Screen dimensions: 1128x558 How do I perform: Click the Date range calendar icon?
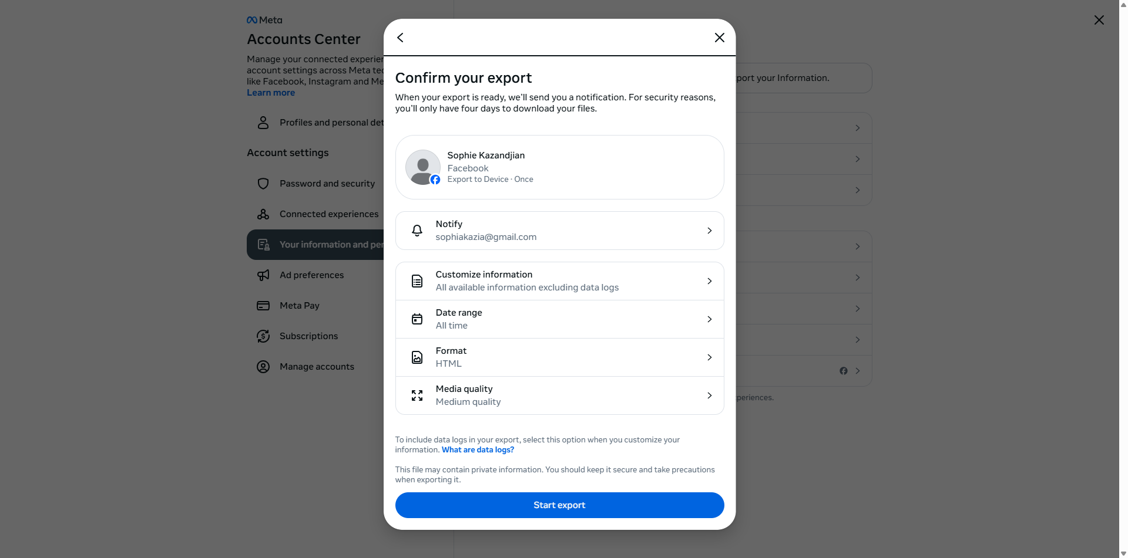pos(417,319)
